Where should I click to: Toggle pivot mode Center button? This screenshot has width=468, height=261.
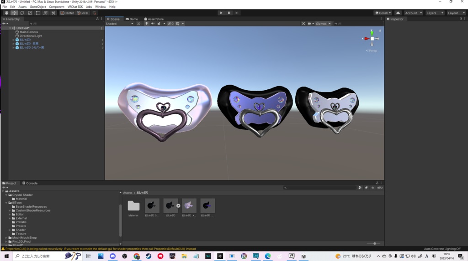tap(67, 13)
